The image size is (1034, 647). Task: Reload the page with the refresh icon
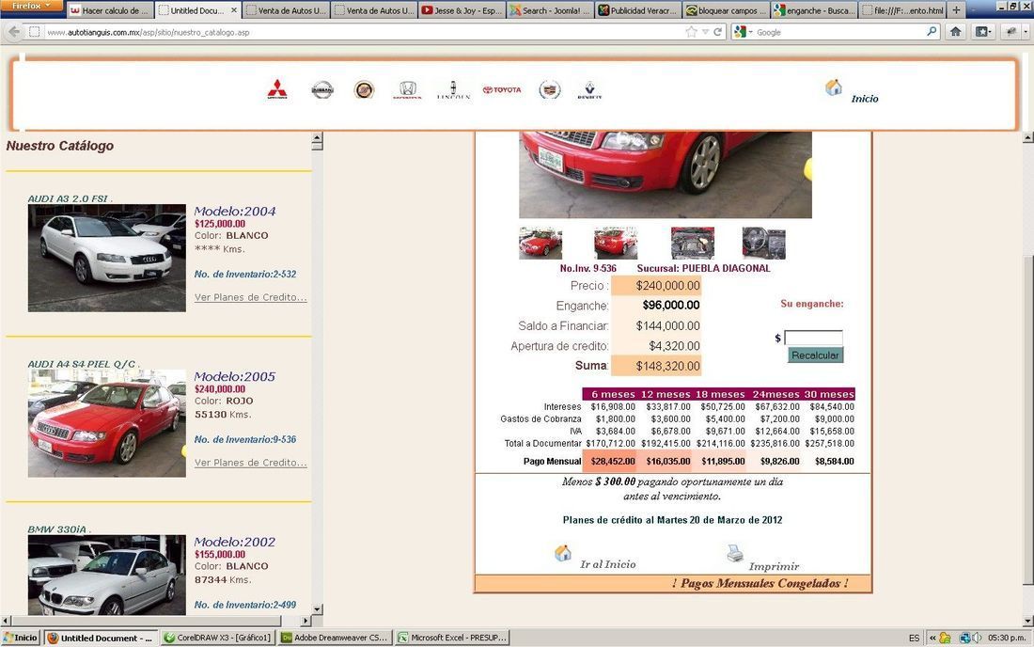717,32
